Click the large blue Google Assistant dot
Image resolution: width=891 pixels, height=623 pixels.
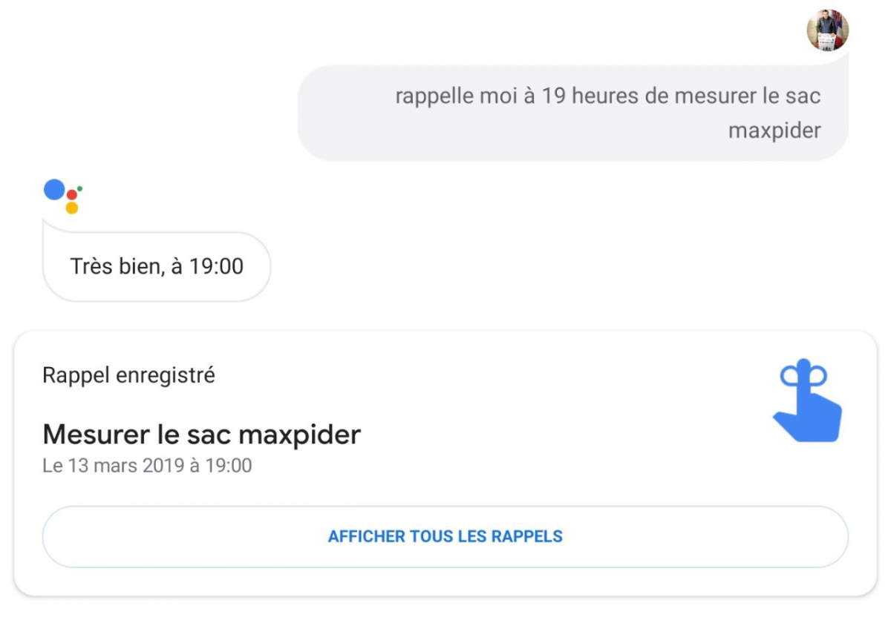[54, 190]
